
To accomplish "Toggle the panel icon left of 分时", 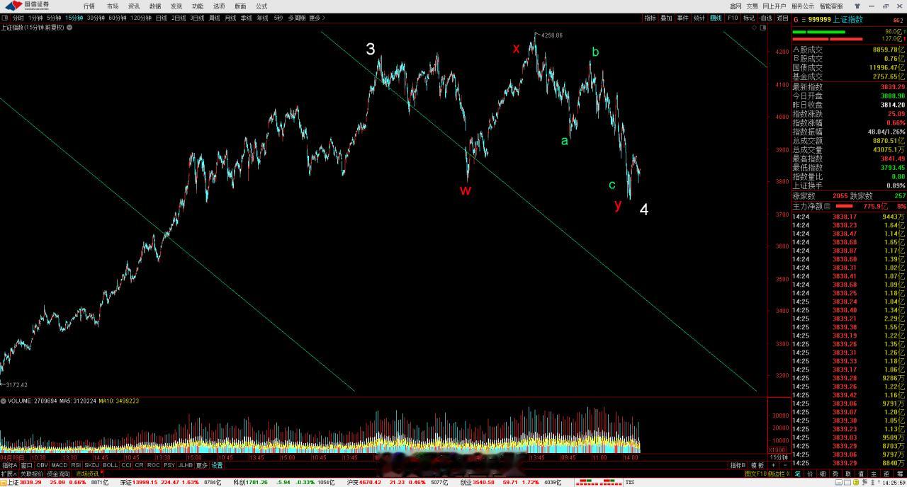I will point(6,18).
